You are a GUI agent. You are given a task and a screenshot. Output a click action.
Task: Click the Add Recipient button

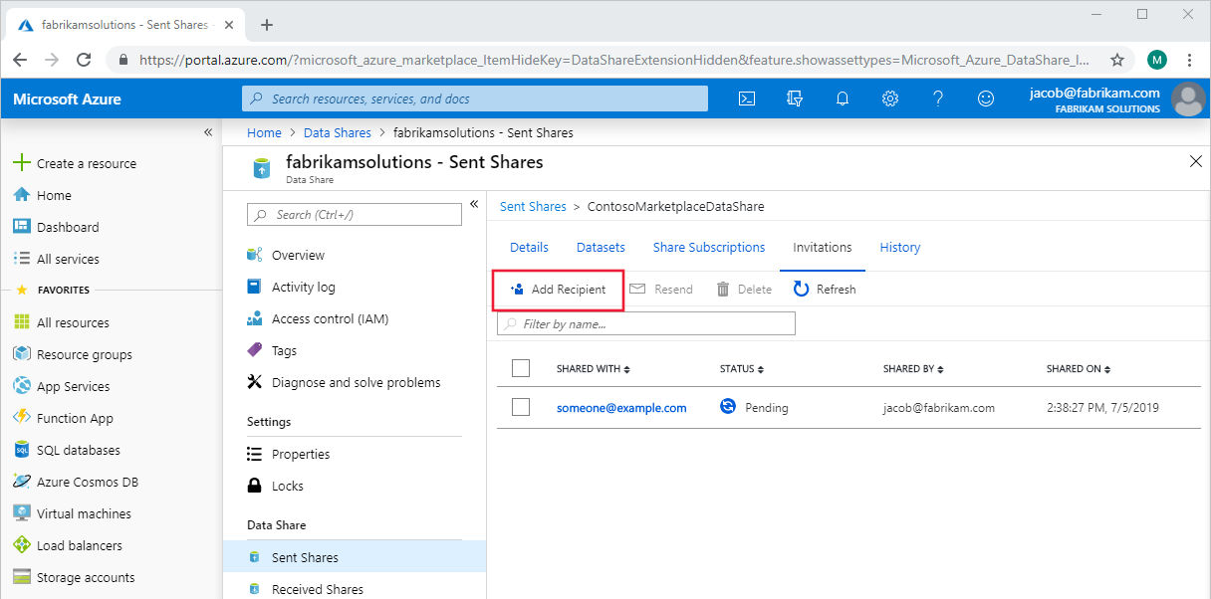pyautogui.click(x=558, y=289)
